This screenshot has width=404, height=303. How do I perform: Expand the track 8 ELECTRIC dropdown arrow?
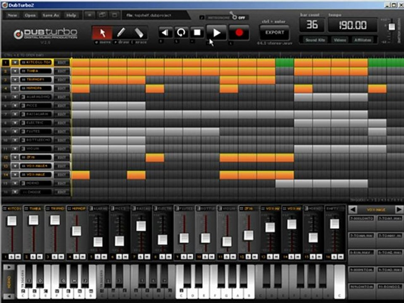pyautogui.click(x=15, y=123)
